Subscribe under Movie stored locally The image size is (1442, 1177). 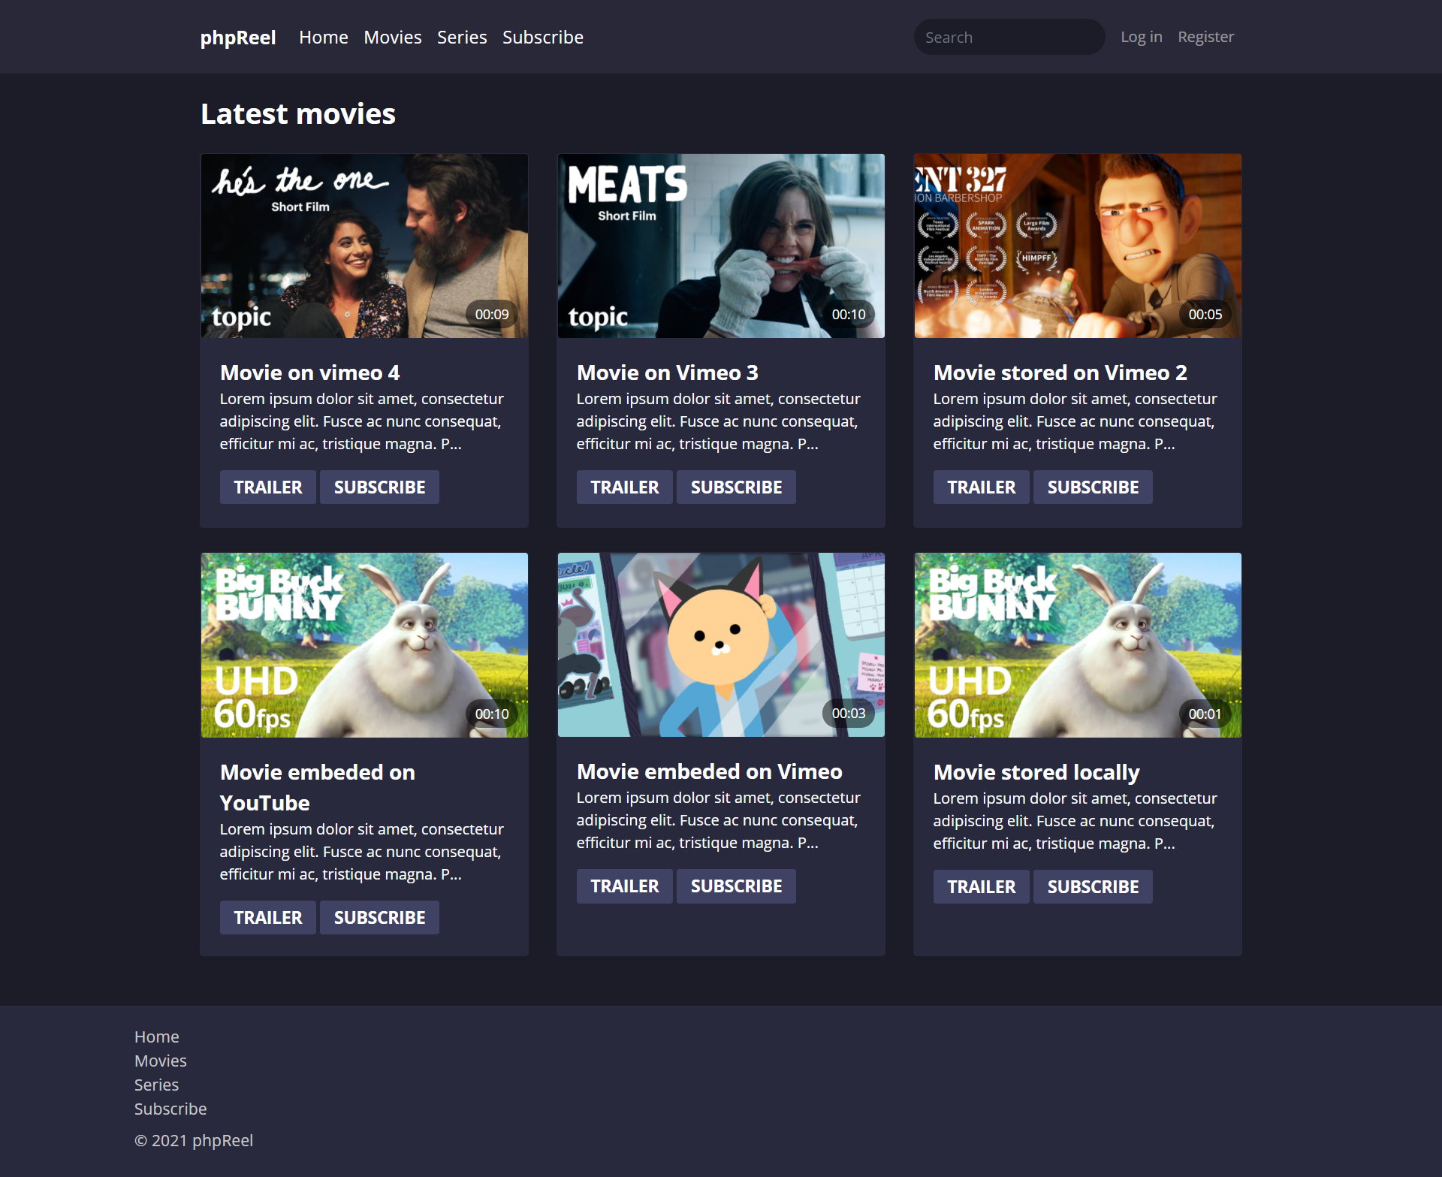(1093, 887)
